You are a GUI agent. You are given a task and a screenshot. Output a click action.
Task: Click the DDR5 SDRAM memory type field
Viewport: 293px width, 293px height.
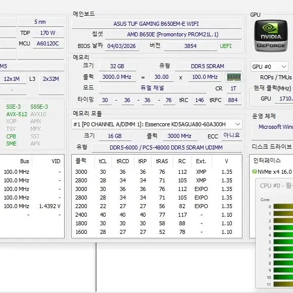(208, 66)
